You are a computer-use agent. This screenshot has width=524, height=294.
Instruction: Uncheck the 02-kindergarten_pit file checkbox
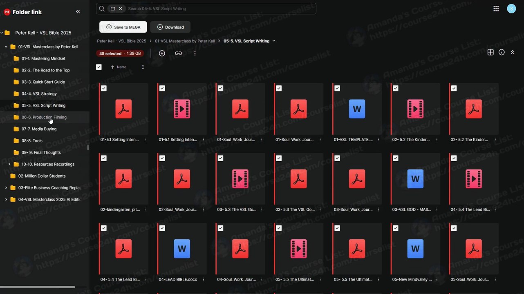104,158
